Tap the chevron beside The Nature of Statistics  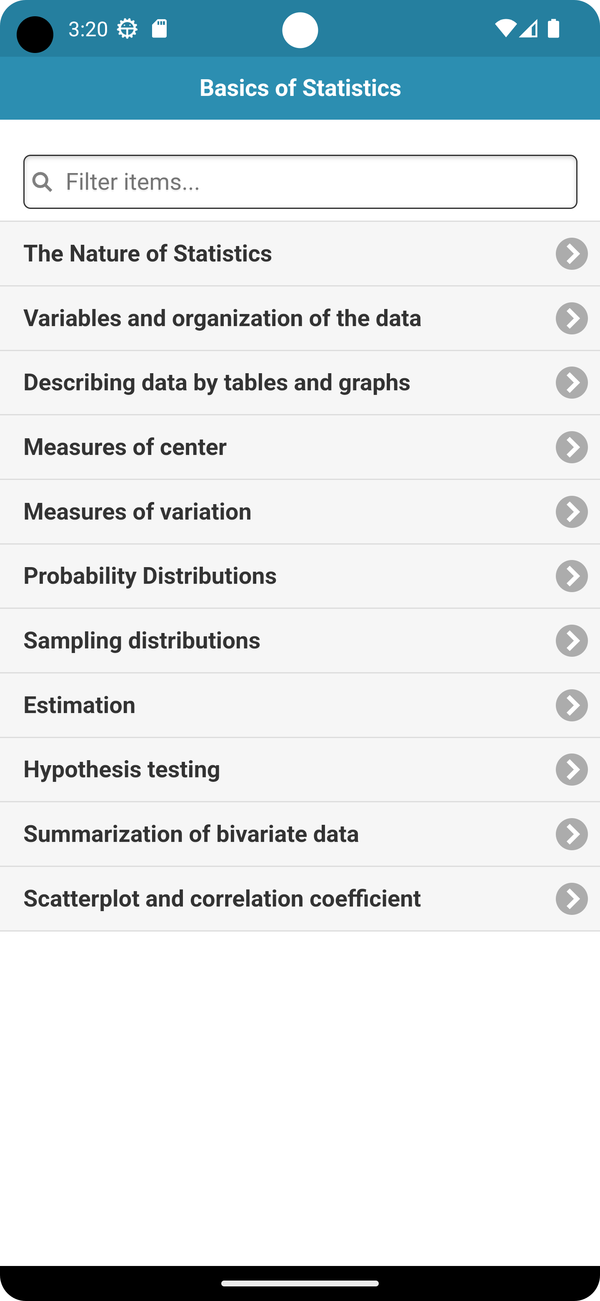[x=571, y=254]
